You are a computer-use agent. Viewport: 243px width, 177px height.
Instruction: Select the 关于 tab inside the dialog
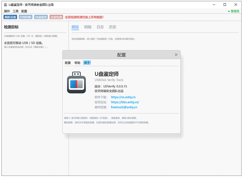click(87, 63)
